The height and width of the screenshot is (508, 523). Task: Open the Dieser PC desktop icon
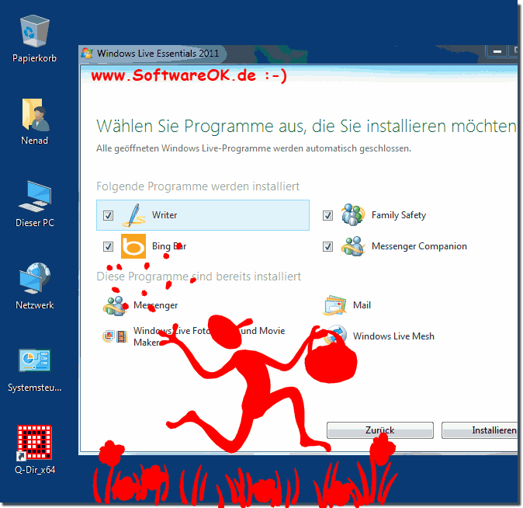(x=36, y=197)
